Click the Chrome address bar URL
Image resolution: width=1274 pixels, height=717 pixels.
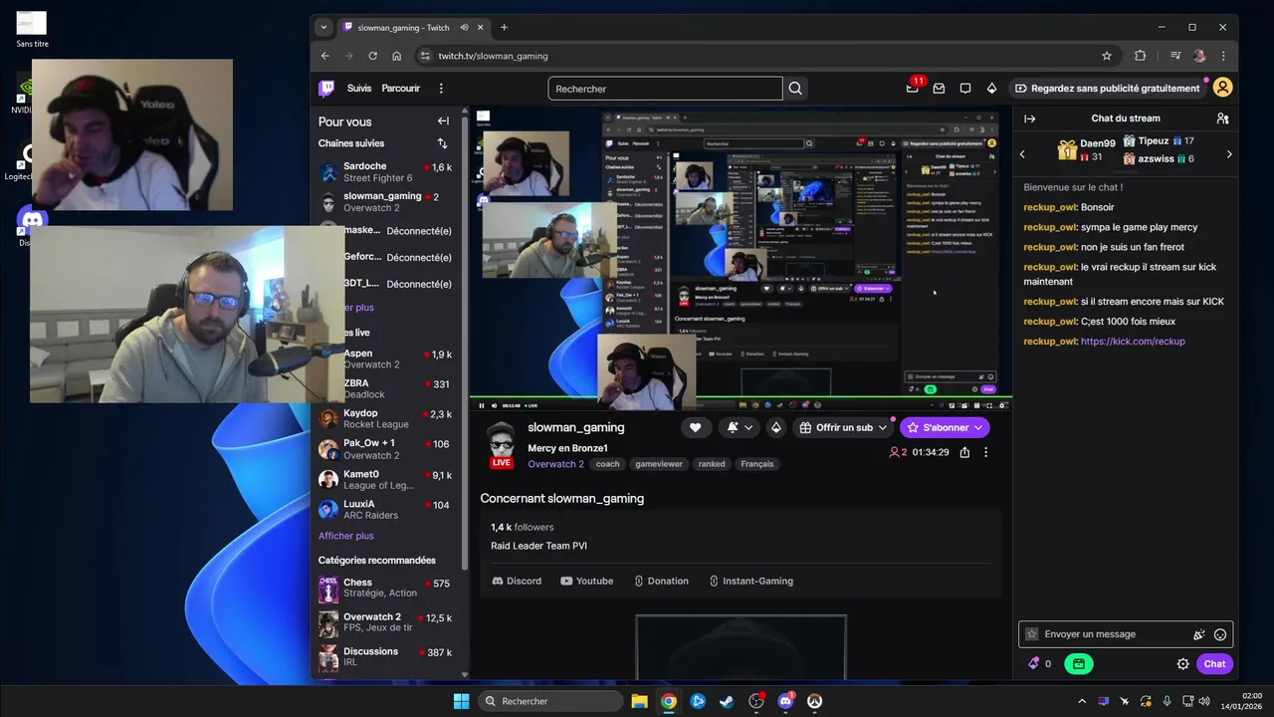coord(493,56)
